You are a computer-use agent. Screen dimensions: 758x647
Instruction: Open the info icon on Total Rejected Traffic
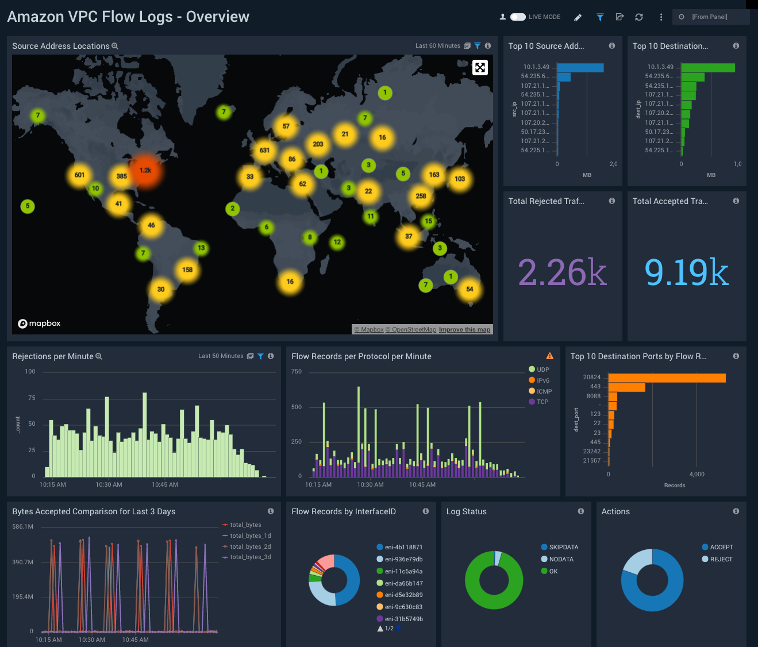tap(611, 201)
